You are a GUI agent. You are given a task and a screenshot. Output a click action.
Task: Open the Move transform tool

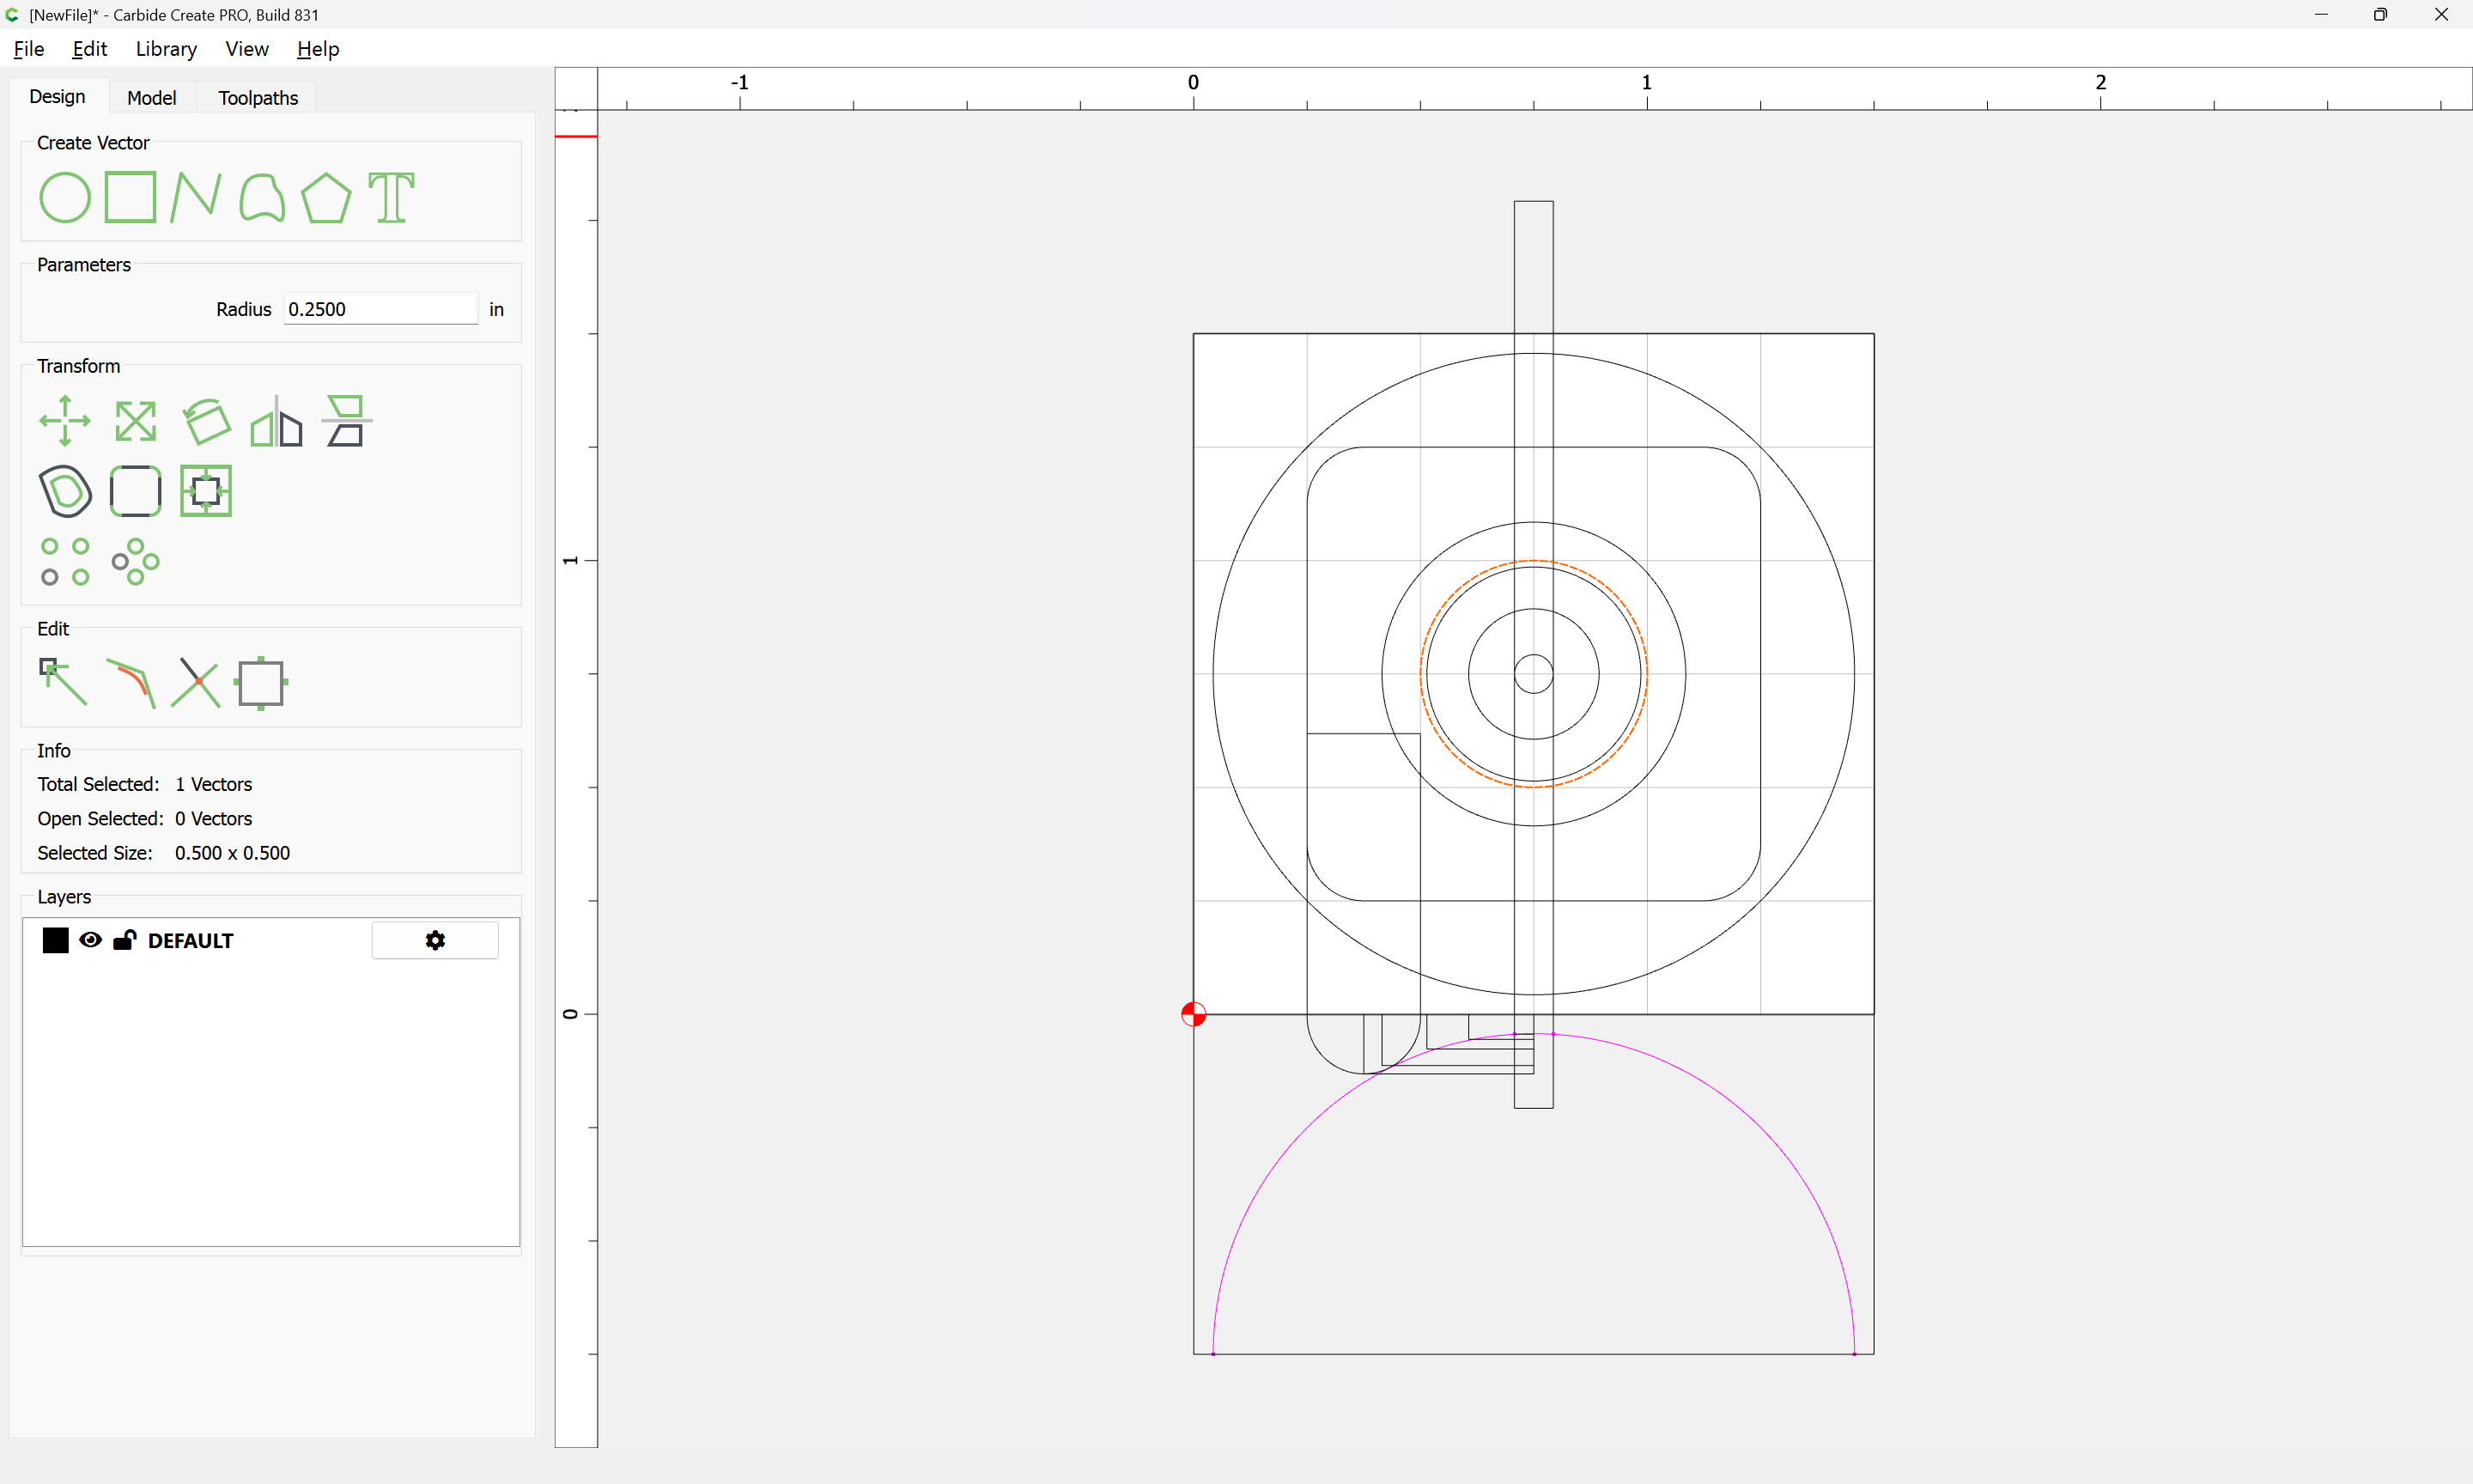coord(65,421)
